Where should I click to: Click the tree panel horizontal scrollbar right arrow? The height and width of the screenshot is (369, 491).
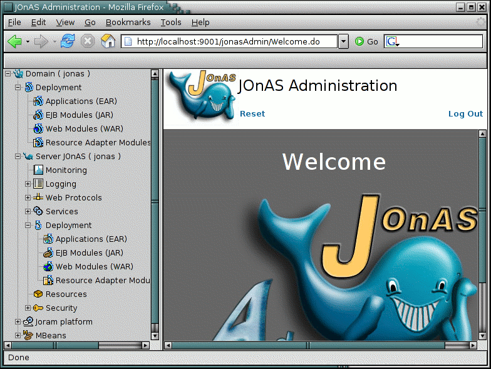point(145,346)
